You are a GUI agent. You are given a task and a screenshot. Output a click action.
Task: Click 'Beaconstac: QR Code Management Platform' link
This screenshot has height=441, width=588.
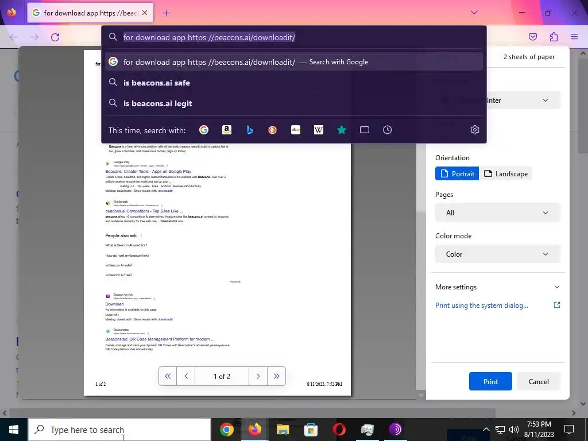coord(160,339)
